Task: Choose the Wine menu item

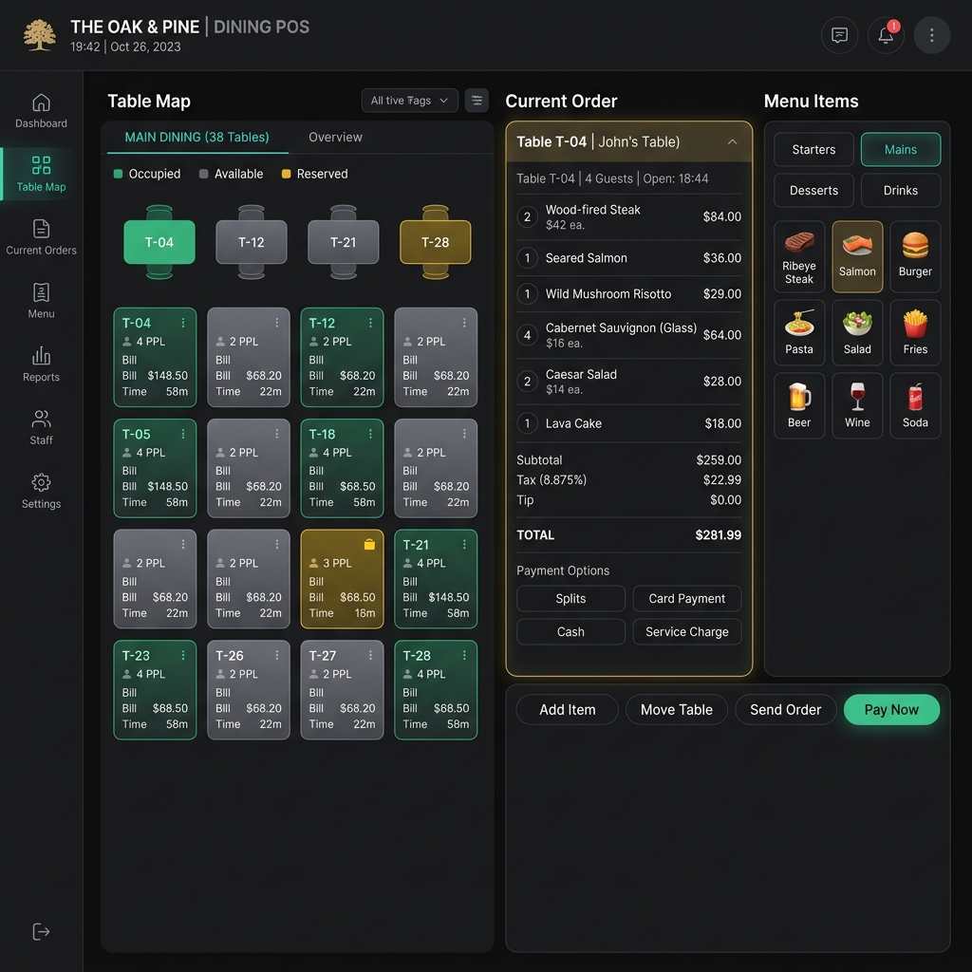Action: click(857, 405)
